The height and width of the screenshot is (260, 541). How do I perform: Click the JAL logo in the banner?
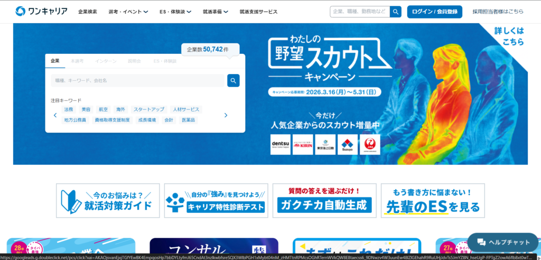[370, 144]
